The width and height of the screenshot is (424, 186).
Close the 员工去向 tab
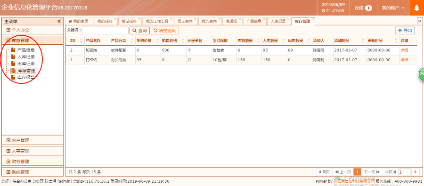[195, 19]
